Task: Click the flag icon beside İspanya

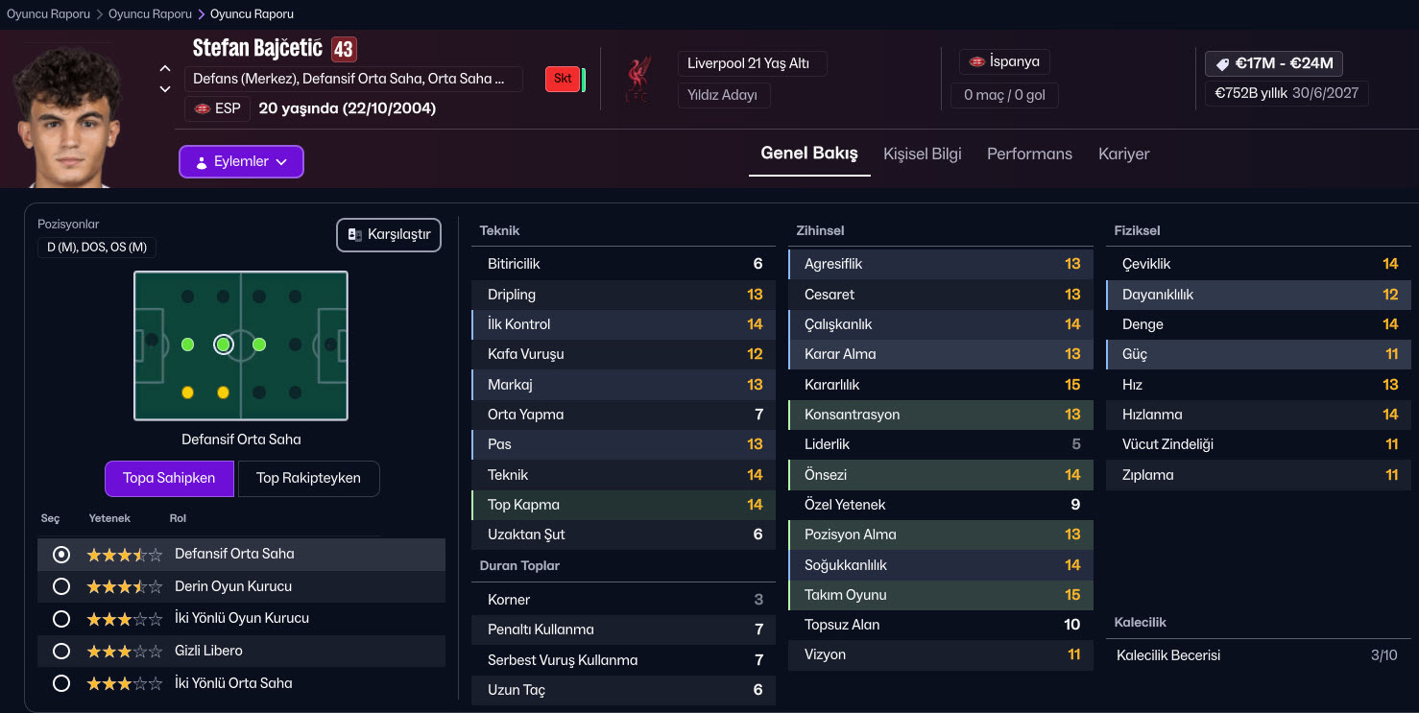Action: [977, 62]
